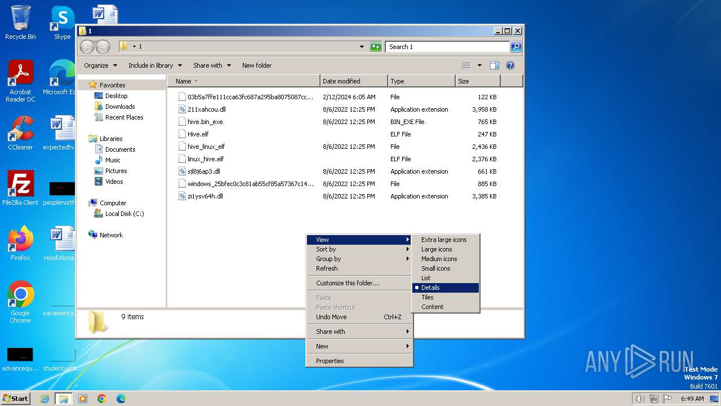Expand the Share with context submenu
721x406 pixels.
(x=359, y=332)
